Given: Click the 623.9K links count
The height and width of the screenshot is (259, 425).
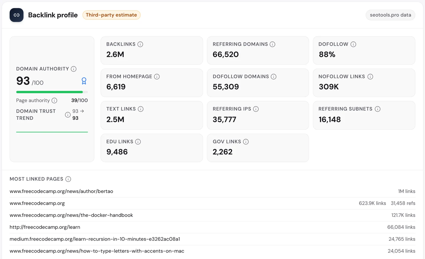Looking at the screenshot, I should [x=372, y=203].
